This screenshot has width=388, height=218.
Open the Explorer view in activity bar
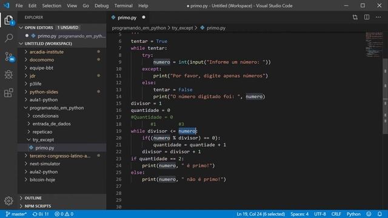[x=8, y=20]
